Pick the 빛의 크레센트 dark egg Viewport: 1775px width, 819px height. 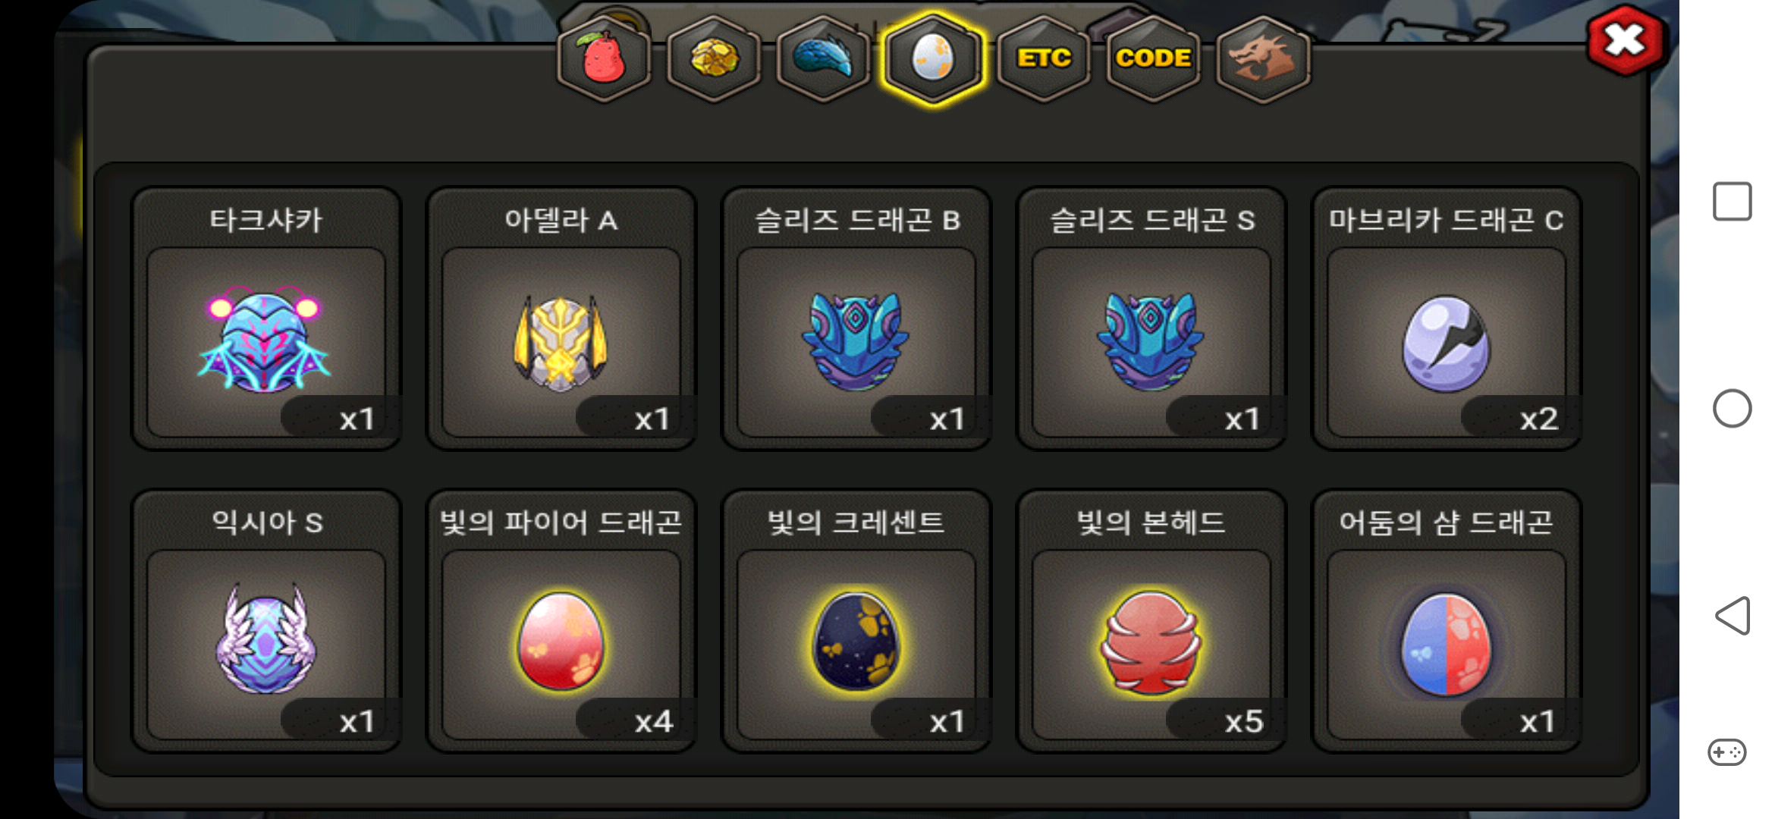tap(856, 621)
